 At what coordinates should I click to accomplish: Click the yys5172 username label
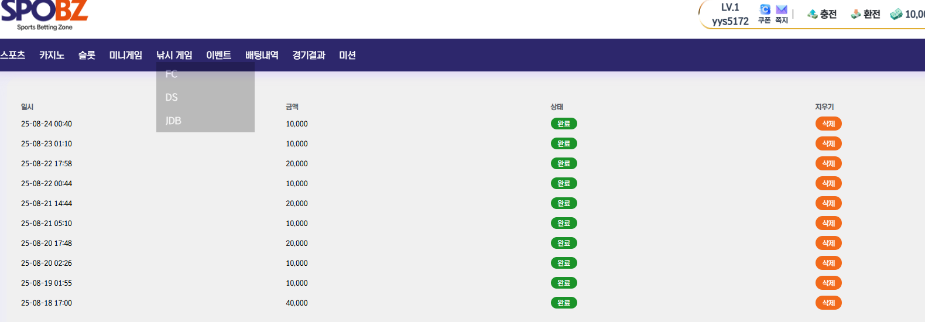pyautogui.click(x=730, y=22)
